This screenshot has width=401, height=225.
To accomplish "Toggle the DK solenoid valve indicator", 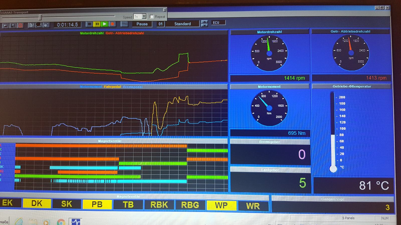I will coord(37,203).
